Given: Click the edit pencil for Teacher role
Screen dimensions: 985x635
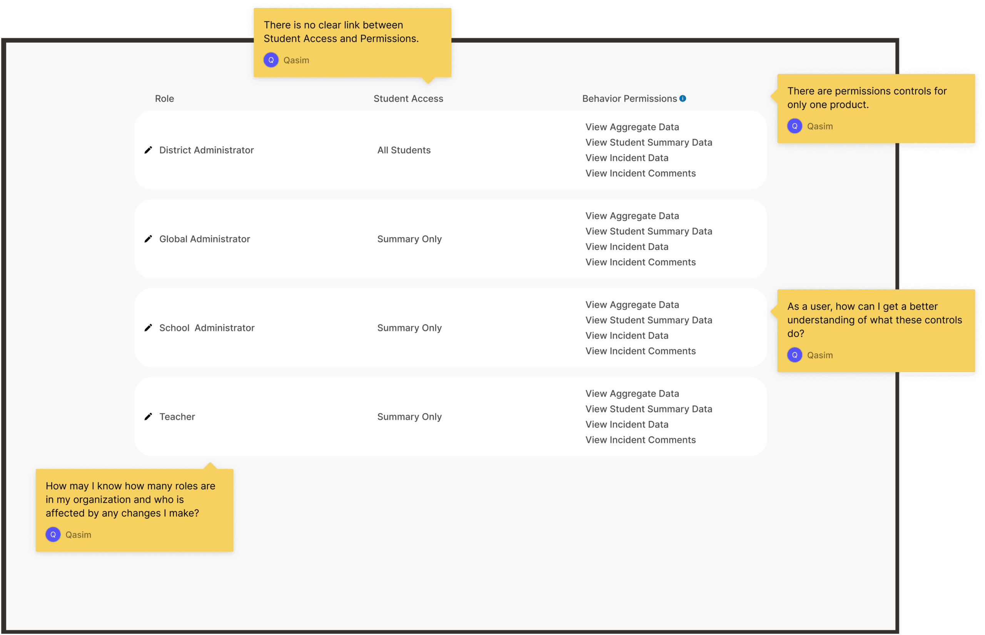Looking at the screenshot, I should click(148, 417).
